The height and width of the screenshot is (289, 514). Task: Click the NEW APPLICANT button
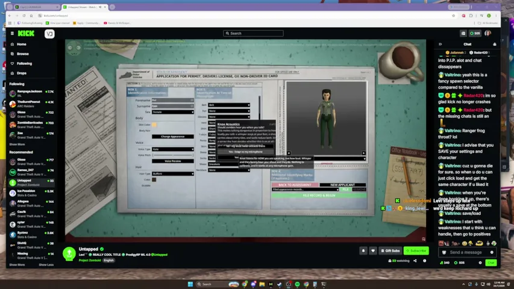click(x=342, y=185)
